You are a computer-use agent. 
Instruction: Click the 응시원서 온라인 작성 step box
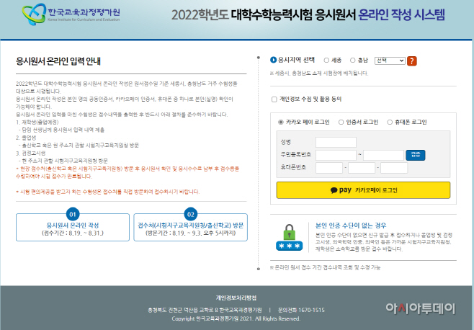73,227
